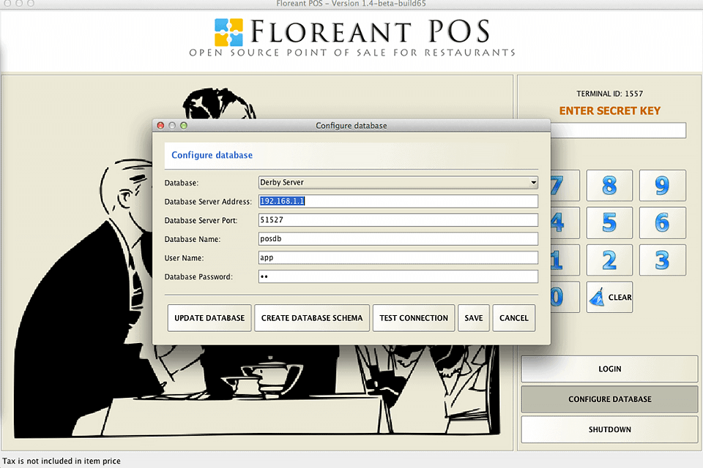Image resolution: width=703 pixels, height=468 pixels.
Task: Edit the posdb Database Name field
Action: pos(398,238)
